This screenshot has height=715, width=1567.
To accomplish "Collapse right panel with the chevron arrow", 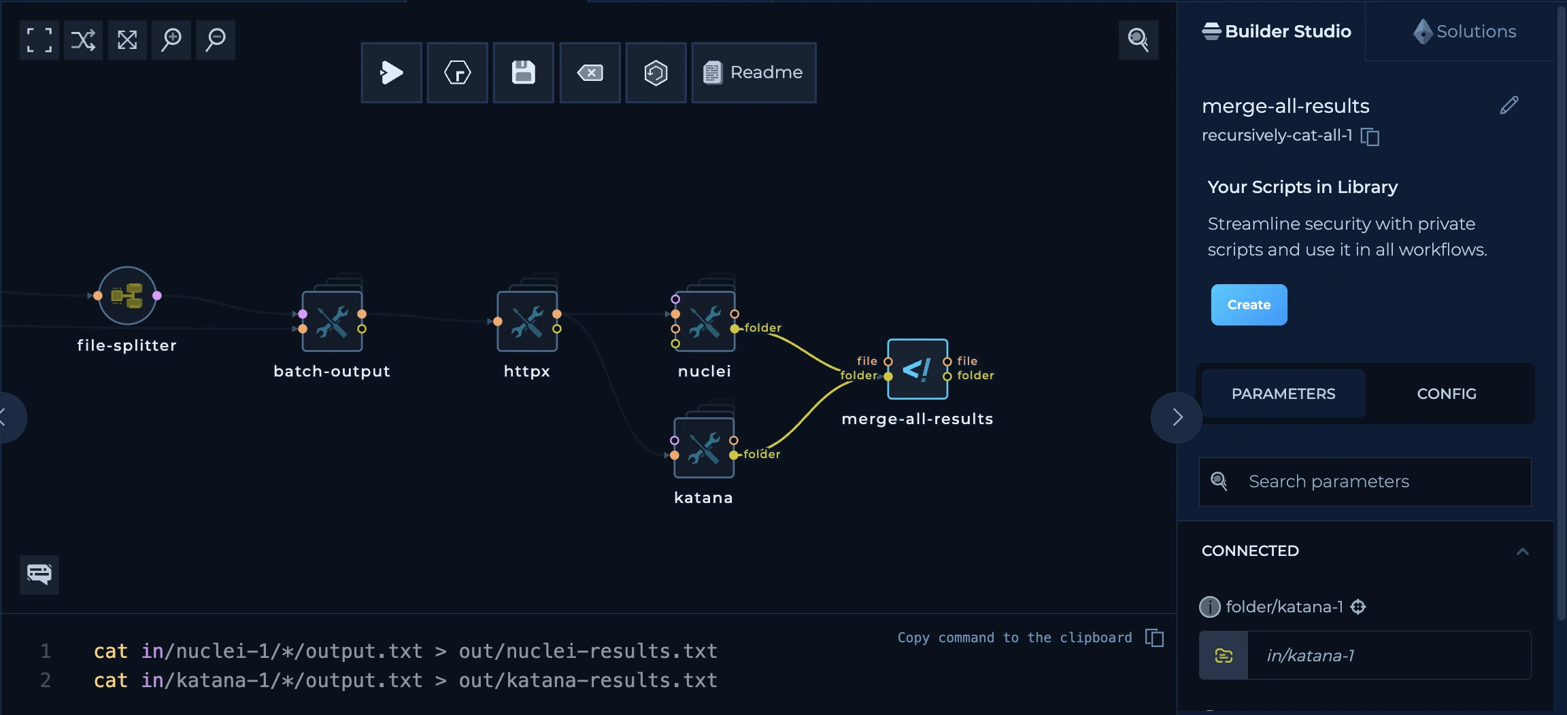I will pos(1177,417).
